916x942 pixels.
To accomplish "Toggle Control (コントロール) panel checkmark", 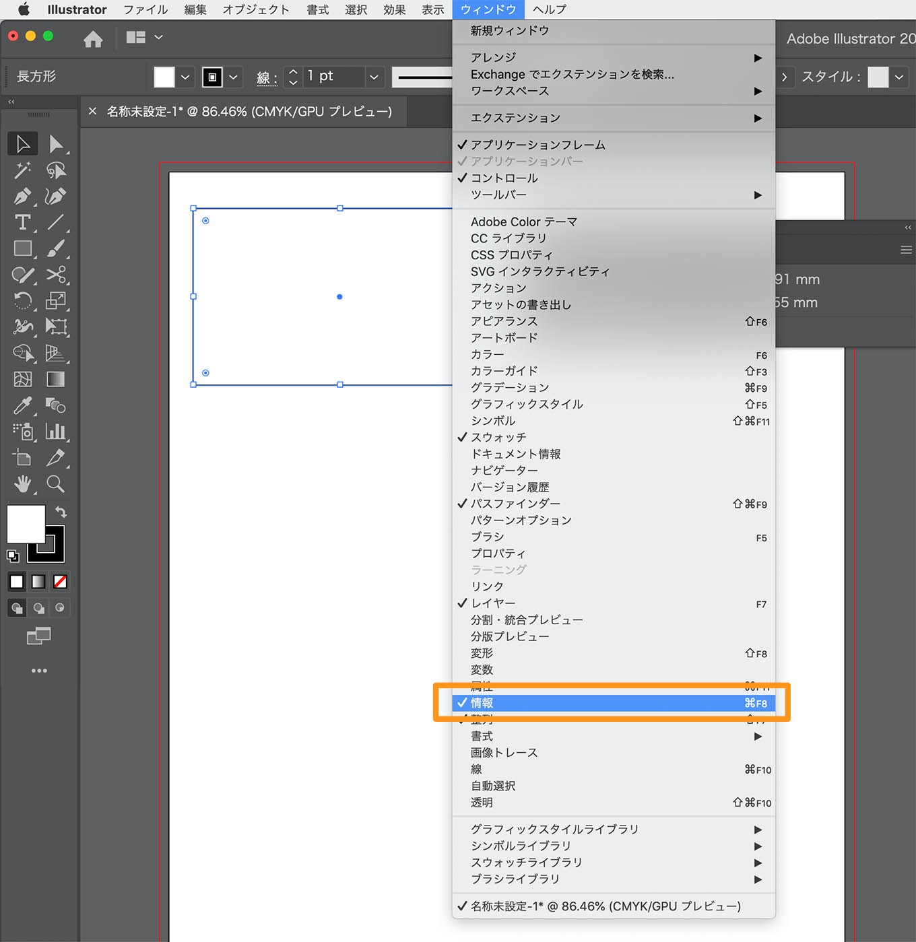I will [x=614, y=178].
